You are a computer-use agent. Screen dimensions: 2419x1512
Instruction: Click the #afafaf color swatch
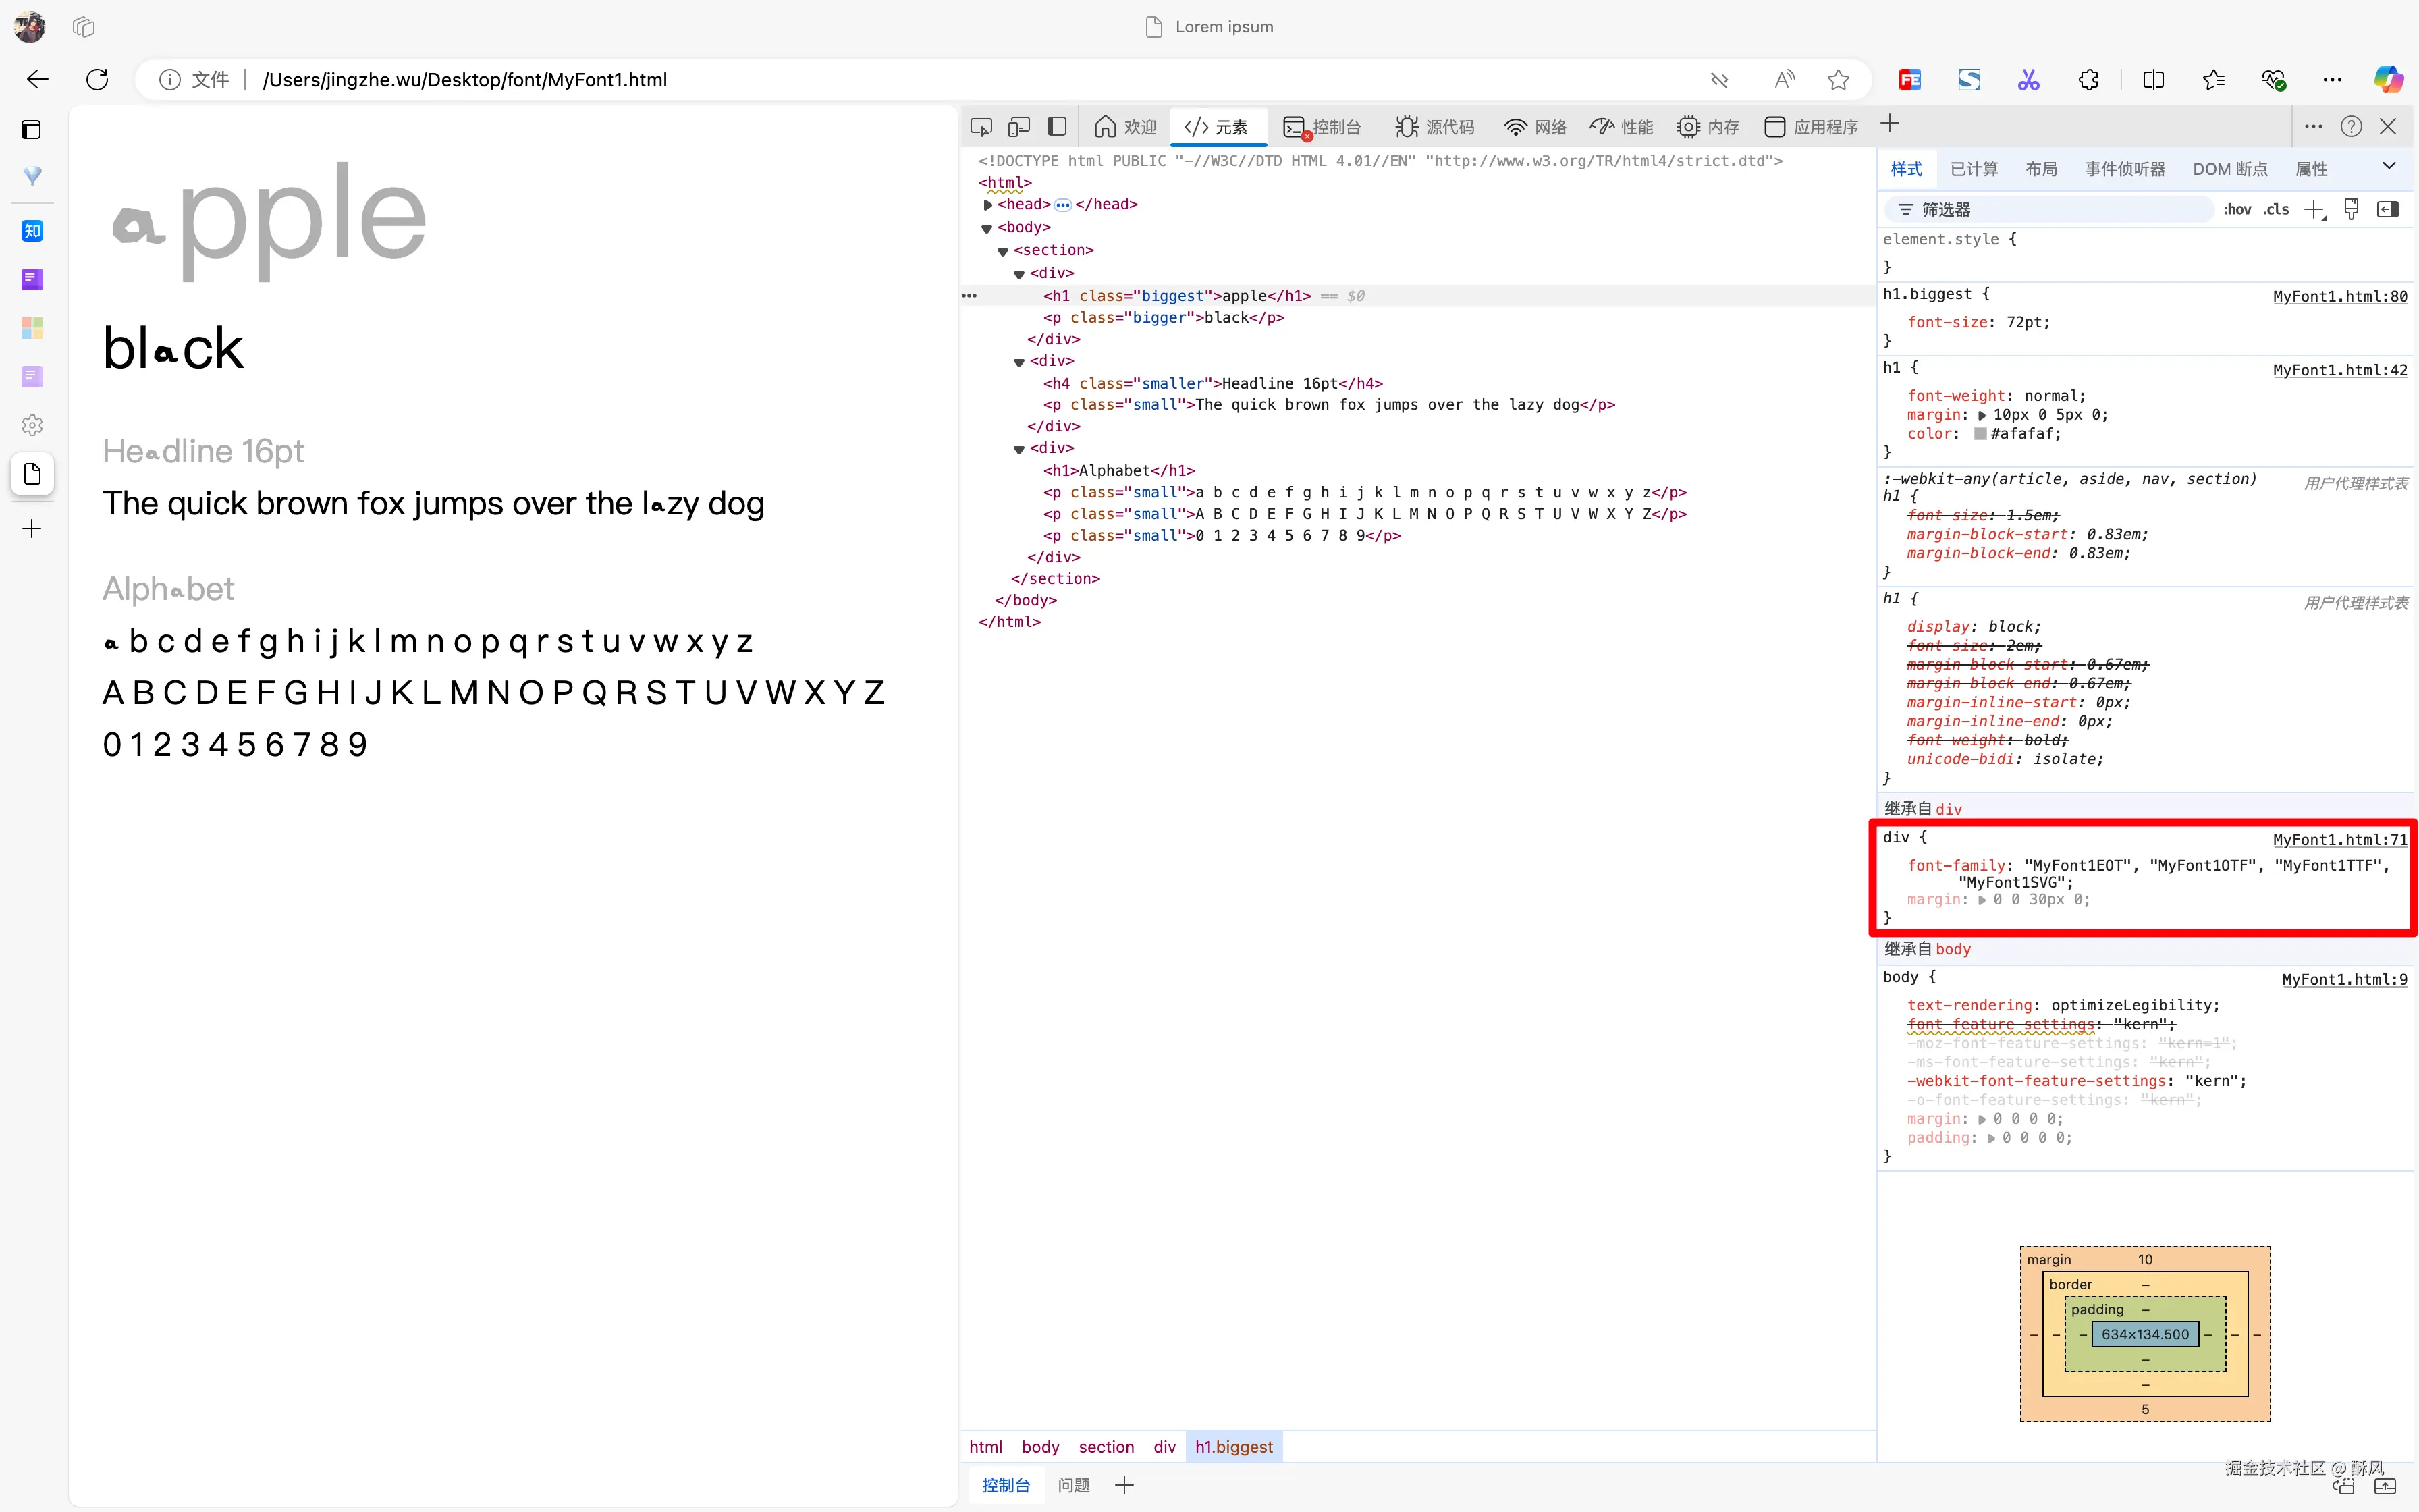[x=1979, y=434]
